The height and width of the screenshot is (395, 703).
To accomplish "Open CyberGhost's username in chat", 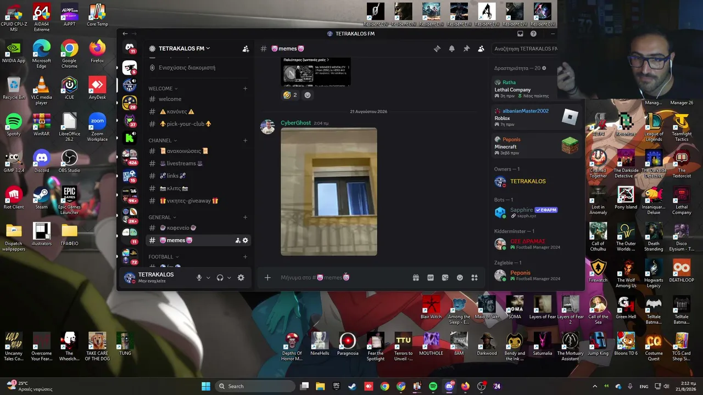I will tap(295, 123).
